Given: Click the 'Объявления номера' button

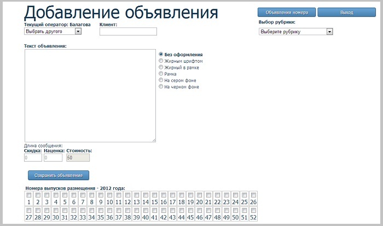Looking at the screenshot, I should [x=287, y=12].
